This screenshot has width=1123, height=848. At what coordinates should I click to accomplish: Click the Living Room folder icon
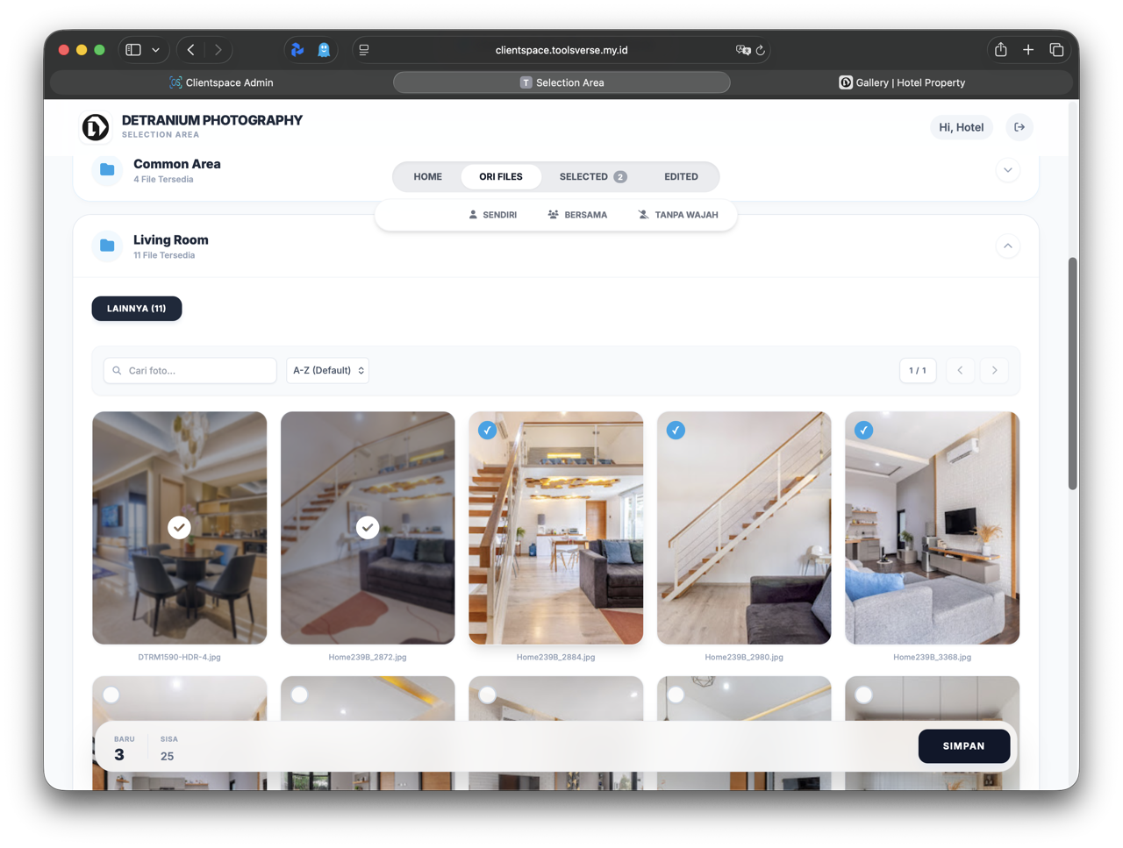point(107,246)
